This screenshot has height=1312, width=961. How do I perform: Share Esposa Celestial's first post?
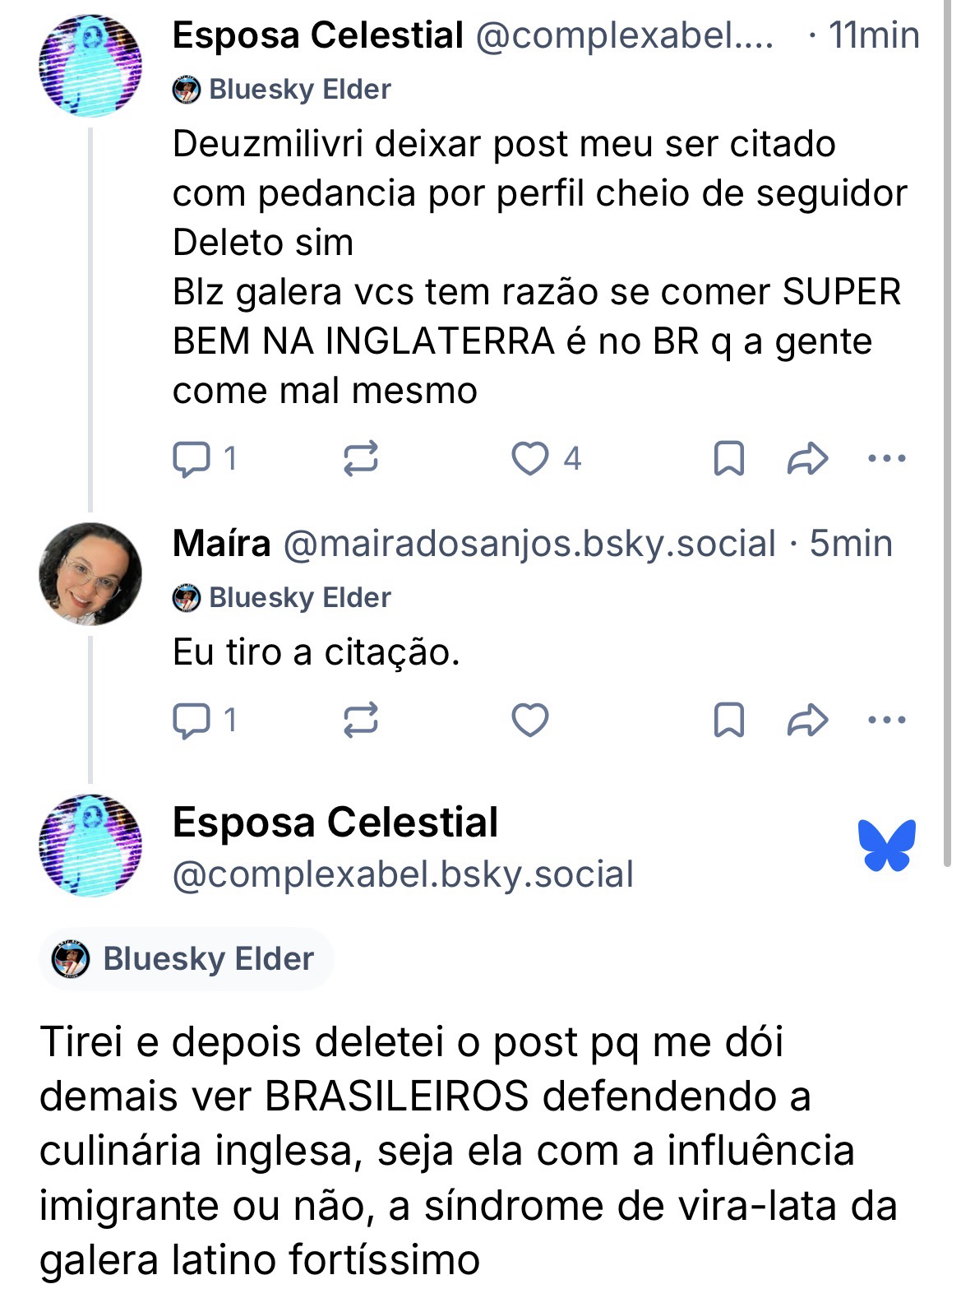pos(807,459)
